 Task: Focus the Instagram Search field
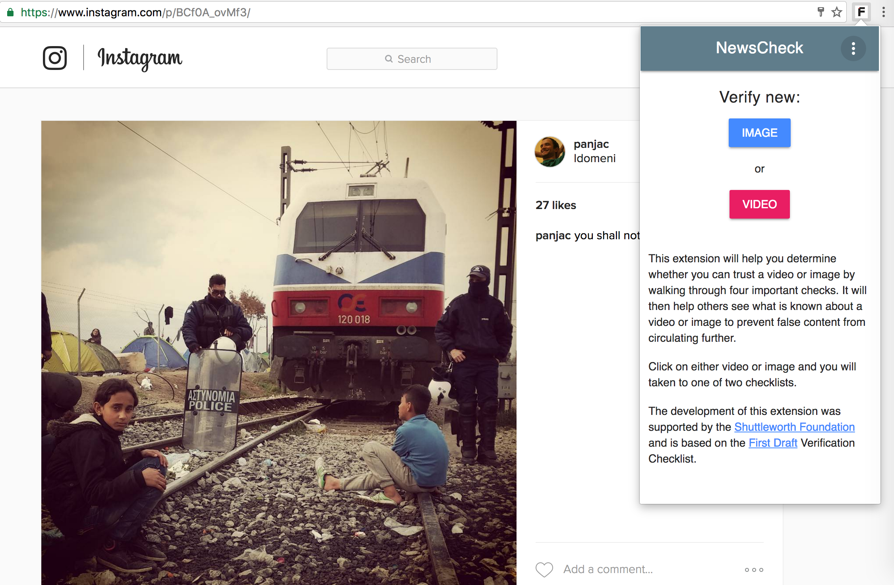pyautogui.click(x=412, y=59)
